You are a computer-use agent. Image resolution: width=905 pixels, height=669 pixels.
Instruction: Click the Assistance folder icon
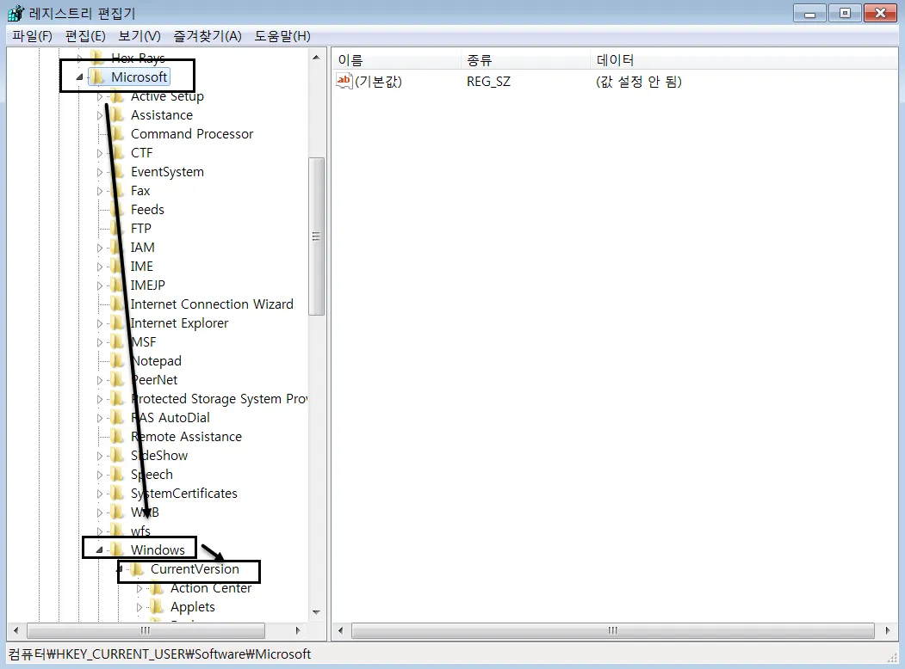coord(117,115)
